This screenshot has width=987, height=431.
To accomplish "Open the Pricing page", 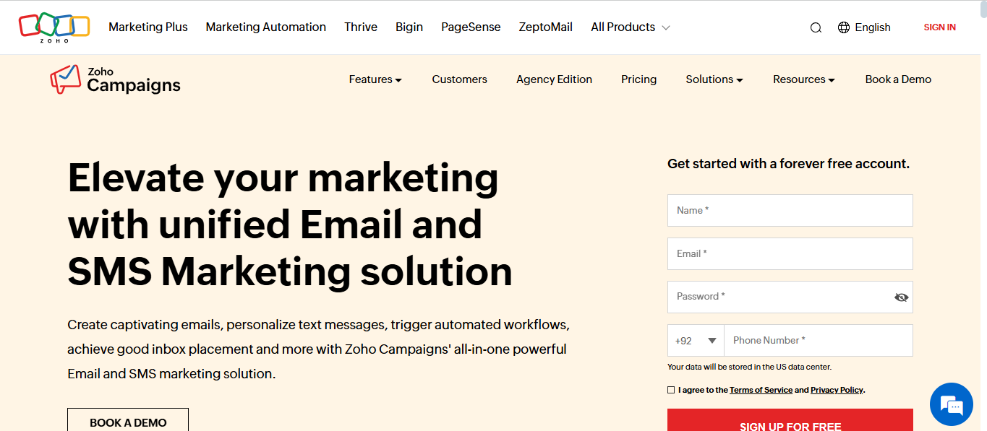I will point(639,79).
